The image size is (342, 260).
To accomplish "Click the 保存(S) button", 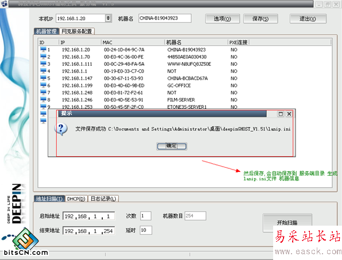I will point(261,19).
